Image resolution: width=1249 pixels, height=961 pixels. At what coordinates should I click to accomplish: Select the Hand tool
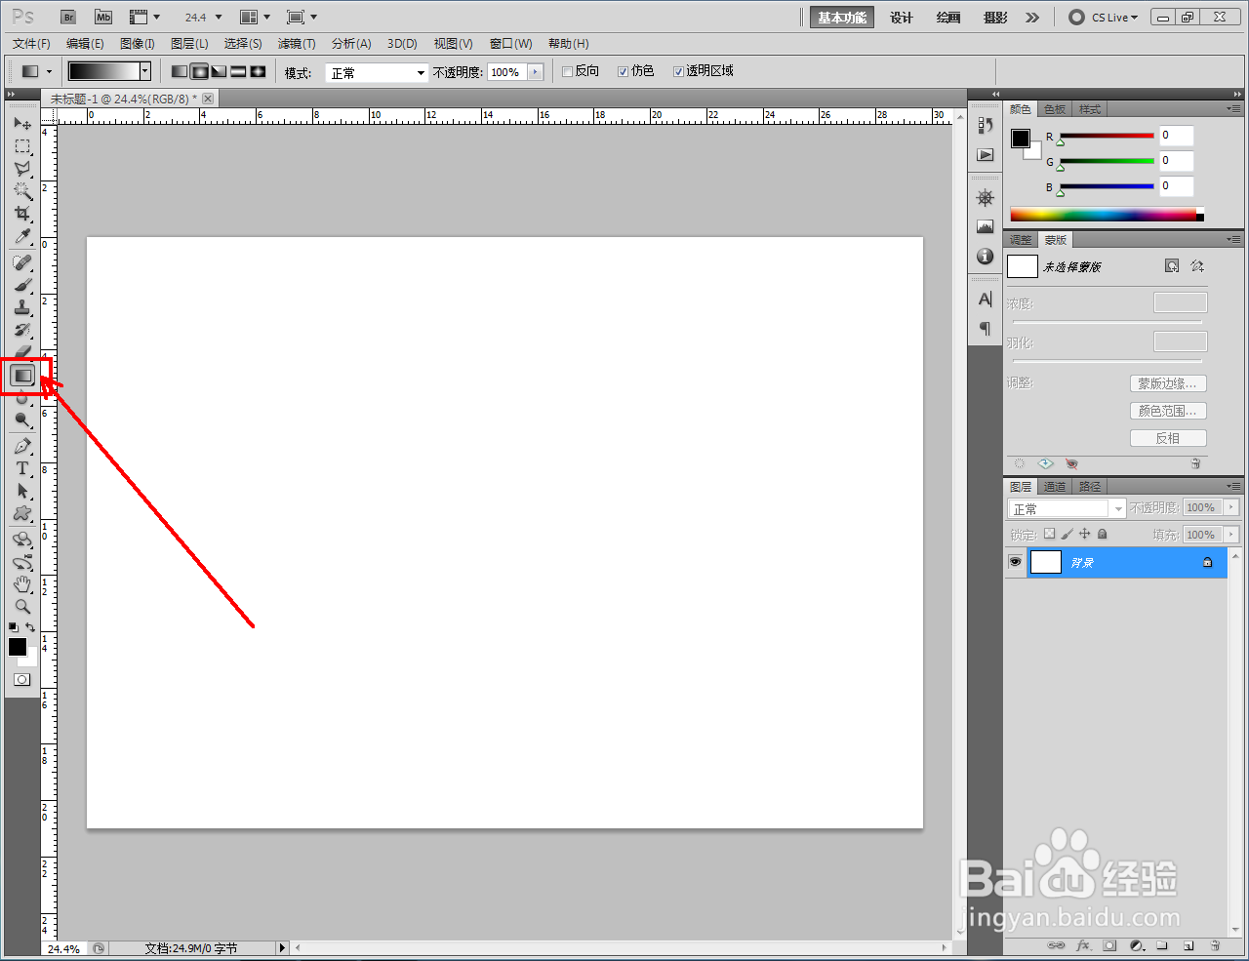pyautogui.click(x=22, y=583)
